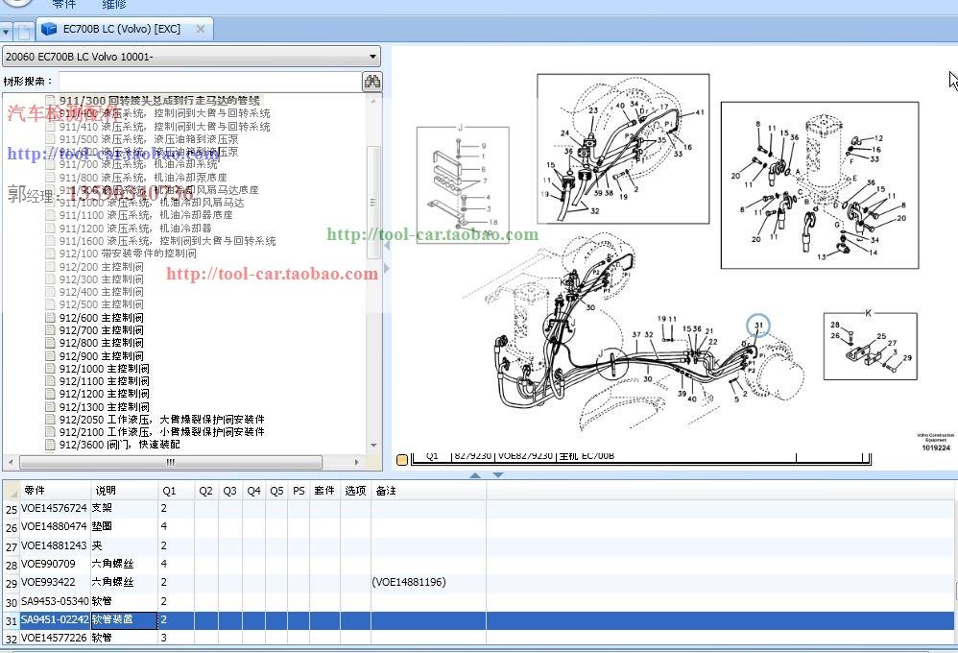Select tree item 912/100 带安装零件的控制阀

pos(127,254)
